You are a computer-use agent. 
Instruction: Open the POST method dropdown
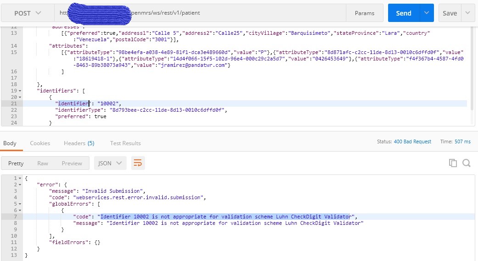click(x=28, y=13)
